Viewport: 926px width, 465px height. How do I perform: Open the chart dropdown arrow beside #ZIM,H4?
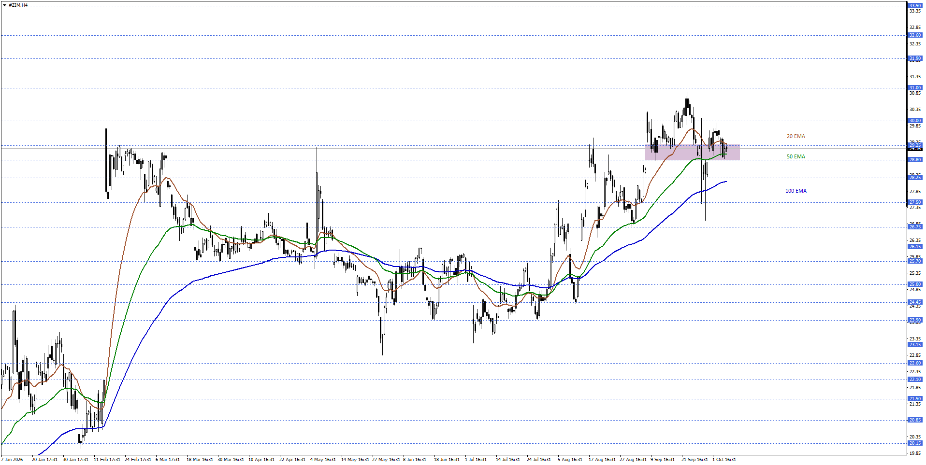4,5
